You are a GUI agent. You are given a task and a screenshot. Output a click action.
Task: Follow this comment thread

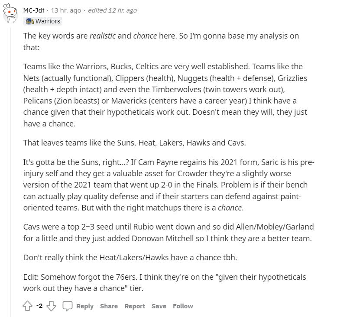[x=183, y=306]
